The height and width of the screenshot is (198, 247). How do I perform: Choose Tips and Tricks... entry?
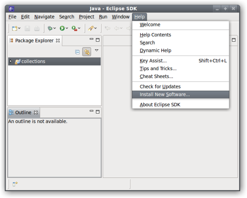tap(180, 69)
